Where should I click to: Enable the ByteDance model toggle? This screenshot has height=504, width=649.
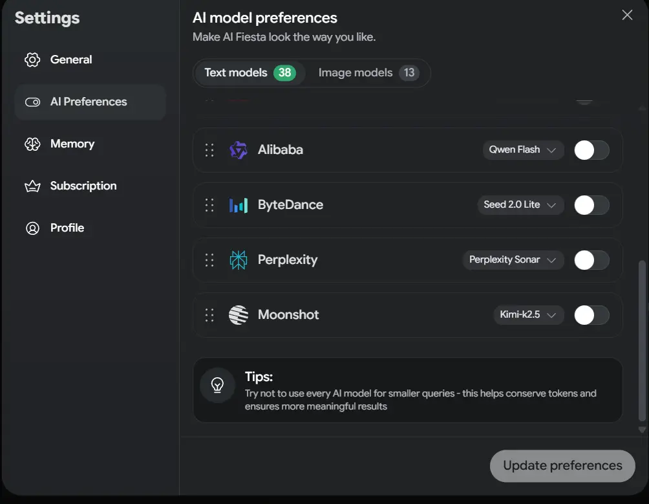click(591, 205)
